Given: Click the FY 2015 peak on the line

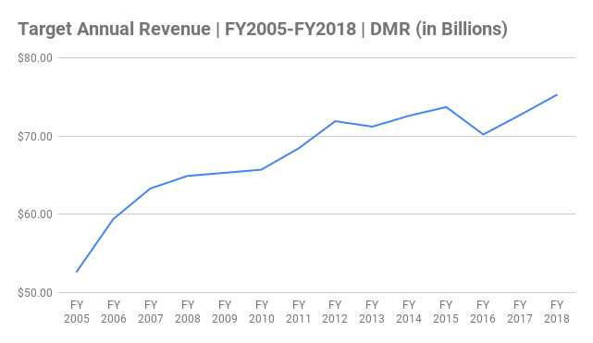Looking at the screenshot, I should click(x=446, y=107).
